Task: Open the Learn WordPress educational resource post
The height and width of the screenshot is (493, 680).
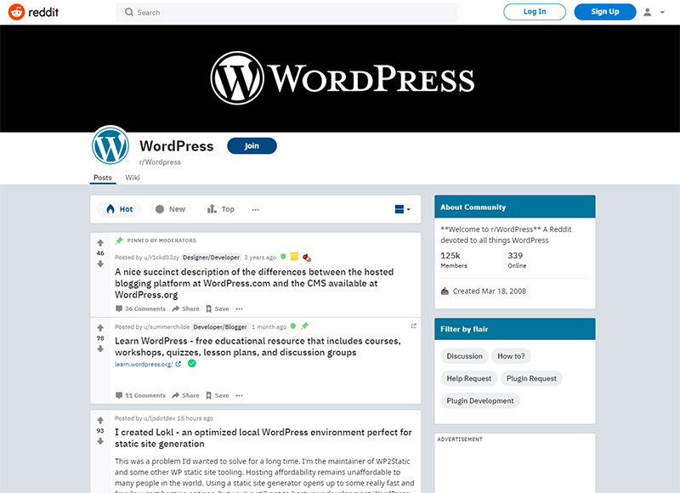Action: pos(258,347)
